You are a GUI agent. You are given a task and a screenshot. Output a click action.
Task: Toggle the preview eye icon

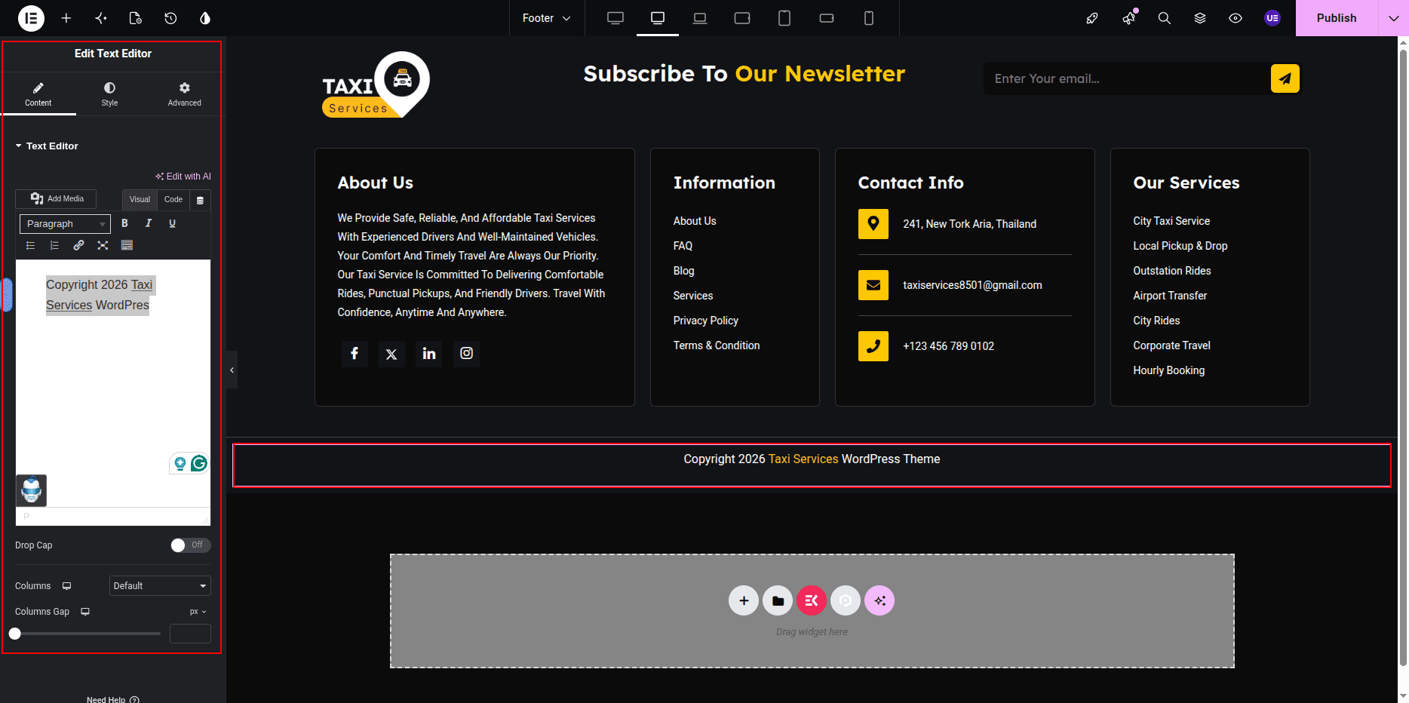click(x=1236, y=18)
